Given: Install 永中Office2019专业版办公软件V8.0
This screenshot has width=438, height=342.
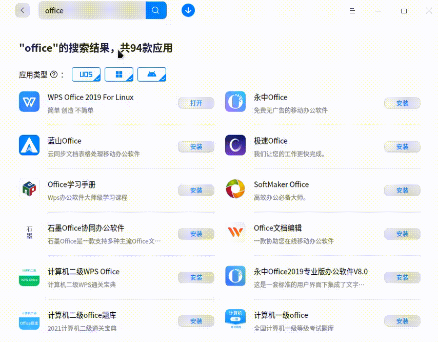Looking at the screenshot, I should [x=402, y=278].
